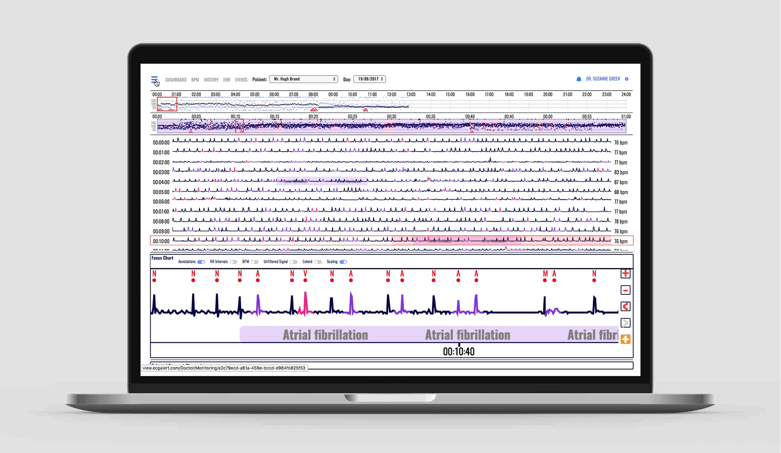Screen dimensions: 781x453
Task: Go to previous segment with red left arrow
Action: click(x=625, y=307)
